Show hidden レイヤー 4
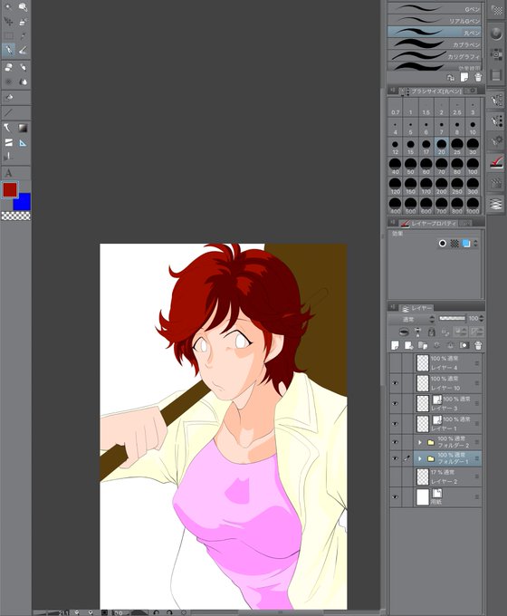The height and width of the screenshot is (616, 507). (x=396, y=363)
